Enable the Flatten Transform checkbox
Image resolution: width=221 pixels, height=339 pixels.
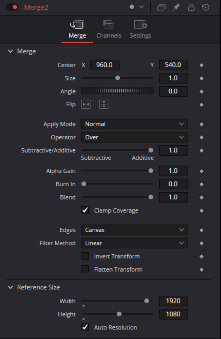[85, 269]
